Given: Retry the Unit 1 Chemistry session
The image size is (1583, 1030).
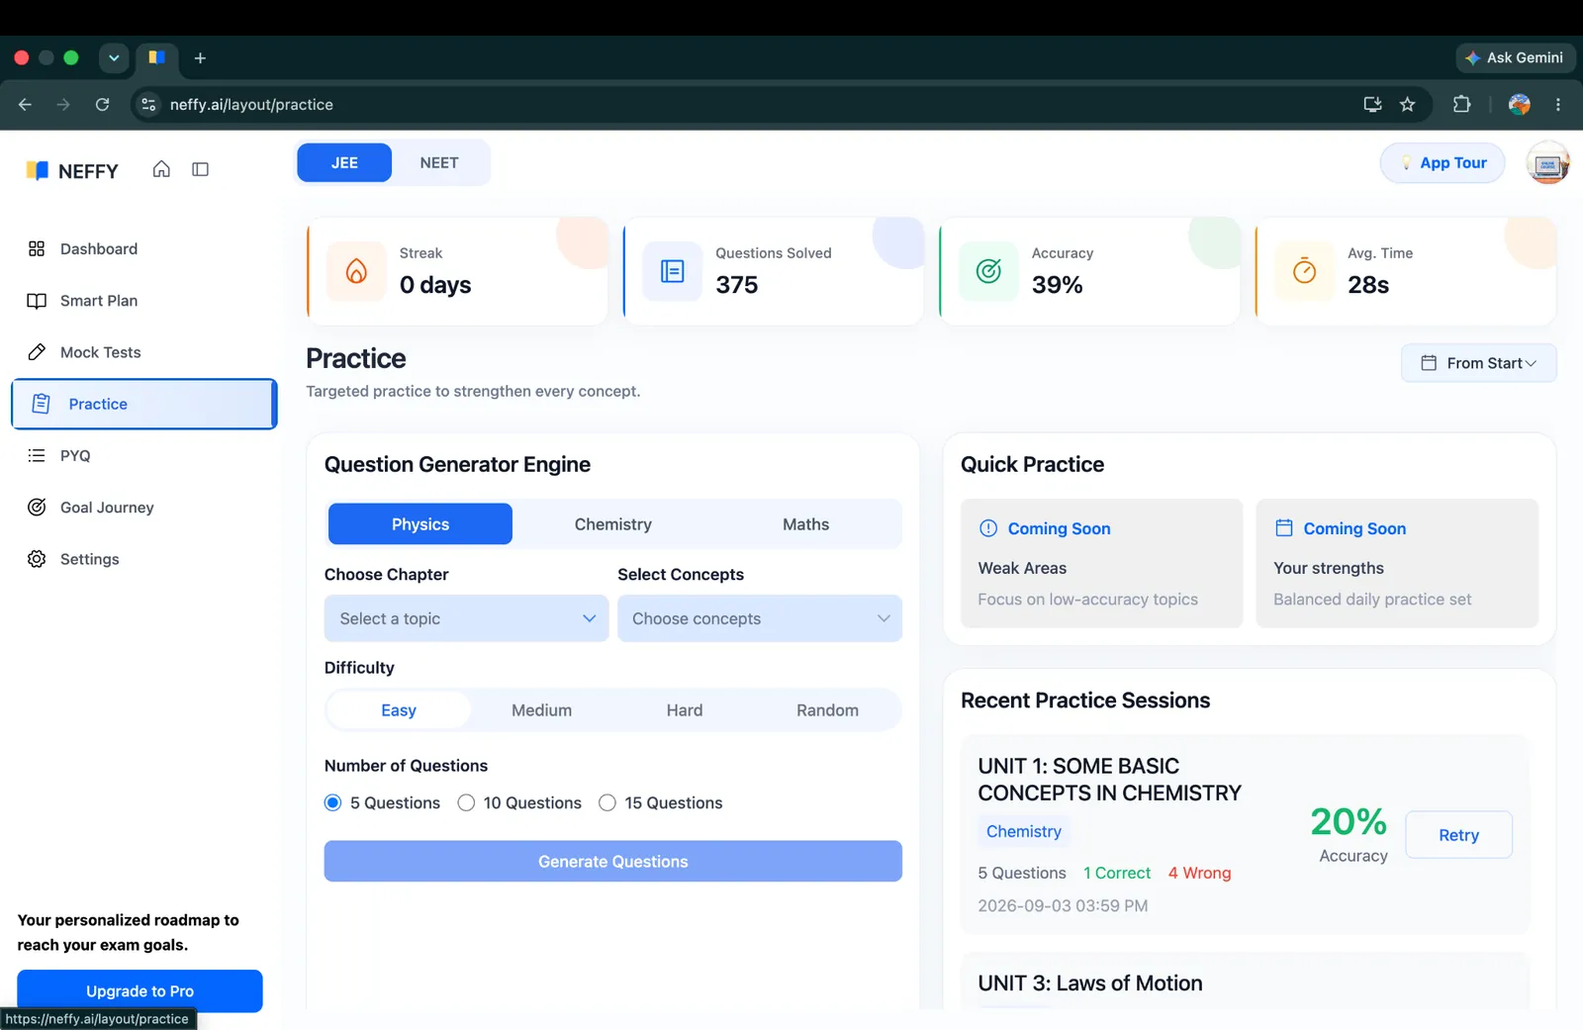Looking at the screenshot, I should click(x=1458, y=835).
